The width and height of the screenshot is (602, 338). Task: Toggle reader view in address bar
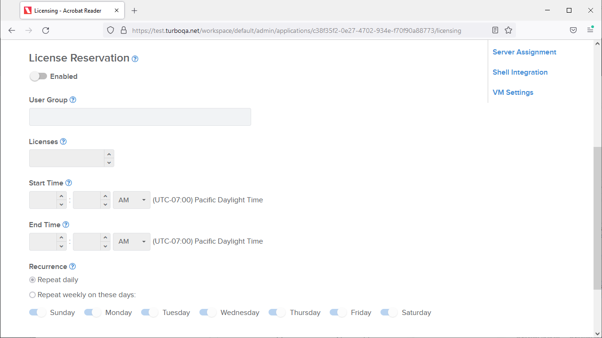495,30
